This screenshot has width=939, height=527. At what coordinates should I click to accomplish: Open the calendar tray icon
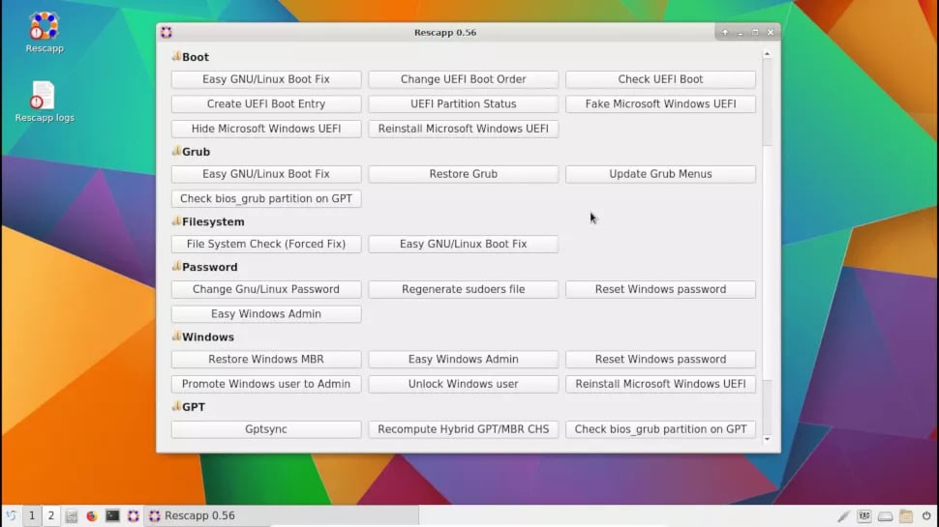[906, 515]
